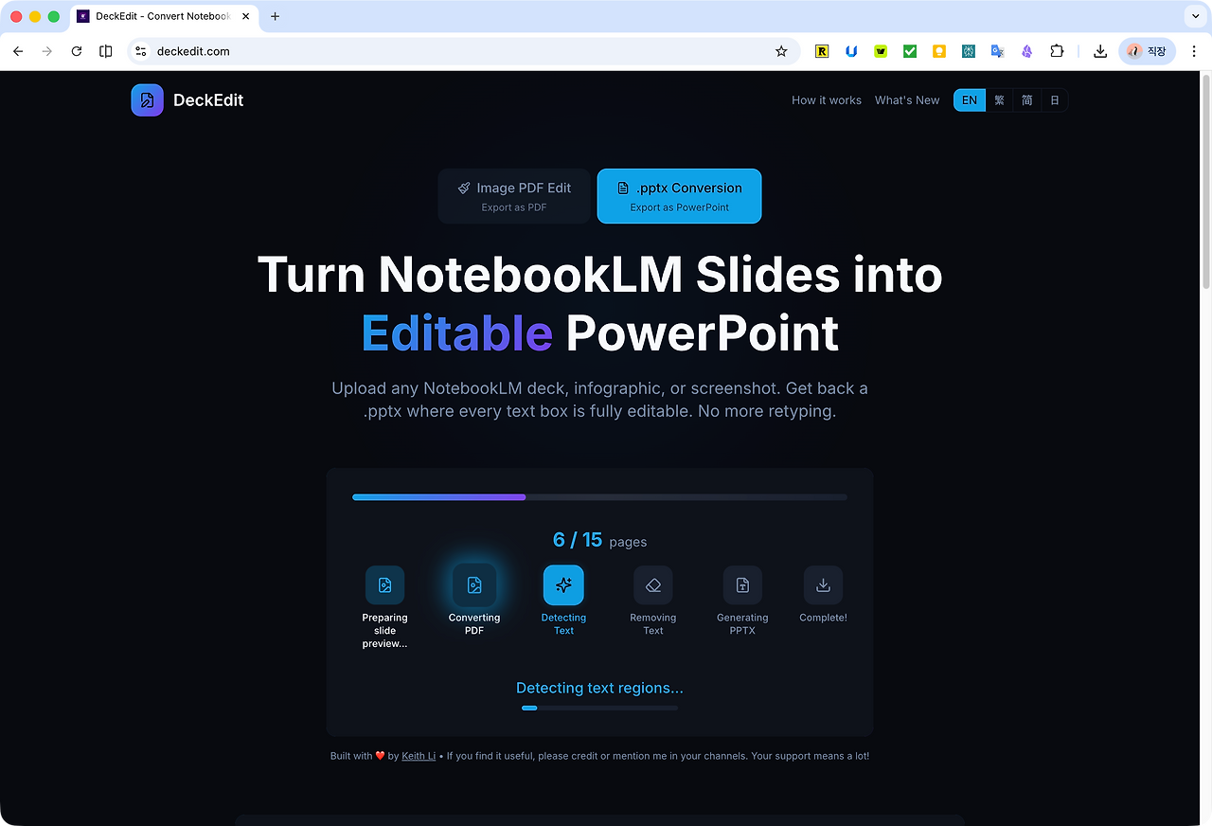Image resolution: width=1212 pixels, height=826 pixels.
Task: Open the Chrome three-dot menu
Action: pyautogui.click(x=1194, y=51)
